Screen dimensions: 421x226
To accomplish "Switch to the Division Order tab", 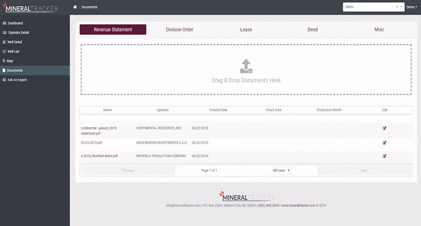I will pos(179,29).
